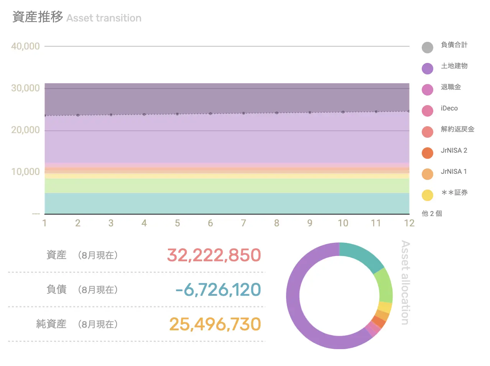
Task: Click the teal bottom band in area chart
Action: coord(226,203)
